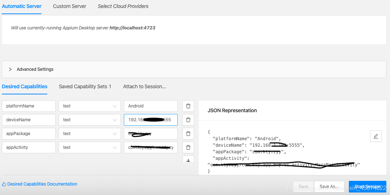Click the deviceName value field

pos(151,120)
